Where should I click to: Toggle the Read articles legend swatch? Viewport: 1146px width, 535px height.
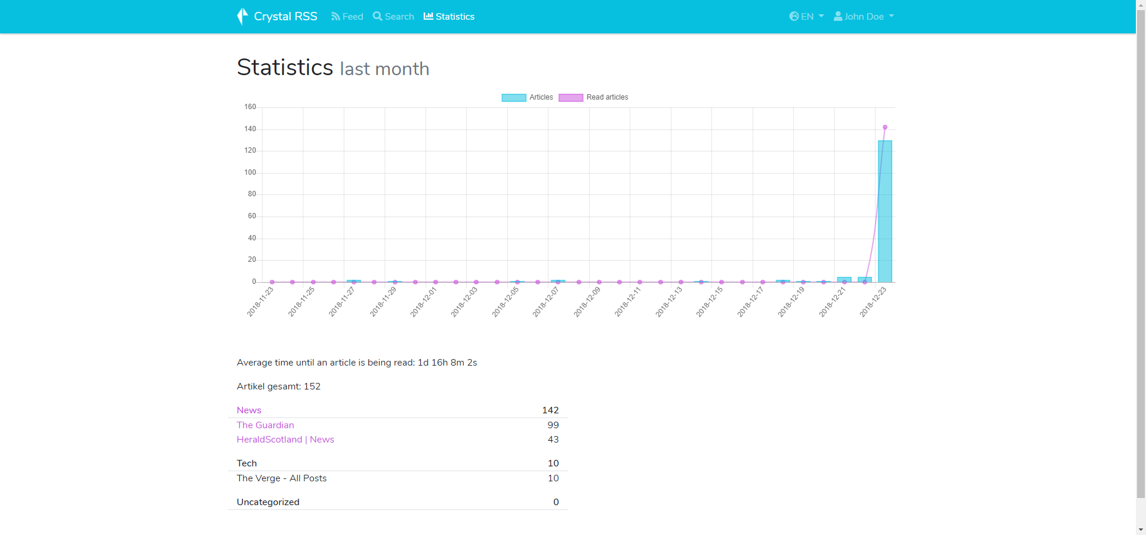(x=571, y=97)
